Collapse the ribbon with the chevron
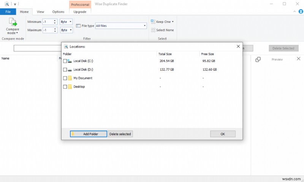Image resolution: width=304 pixels, height=182 pixels. coord(294,12)
